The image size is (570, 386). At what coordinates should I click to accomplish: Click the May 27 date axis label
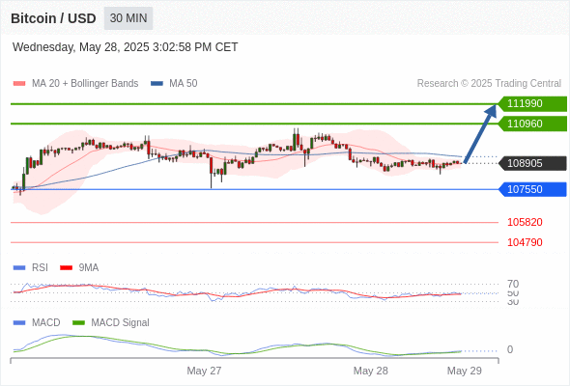(x=204, y=371)
